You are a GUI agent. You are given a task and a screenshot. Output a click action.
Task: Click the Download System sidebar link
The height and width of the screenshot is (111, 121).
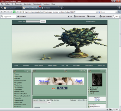(21, 80)
